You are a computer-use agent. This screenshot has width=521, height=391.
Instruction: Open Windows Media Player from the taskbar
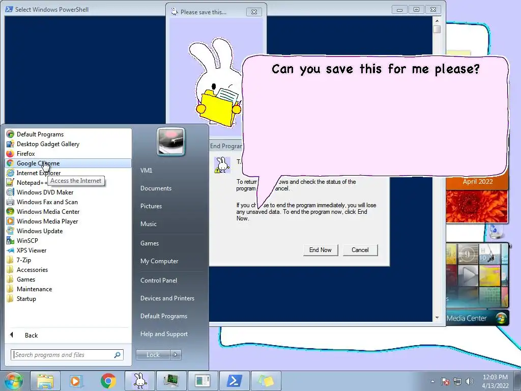click(x=76, y=381)
